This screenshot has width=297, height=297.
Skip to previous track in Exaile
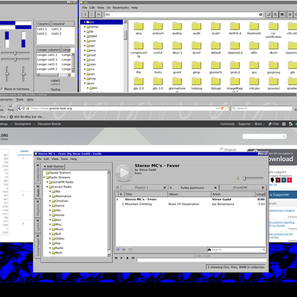[116, 258]
